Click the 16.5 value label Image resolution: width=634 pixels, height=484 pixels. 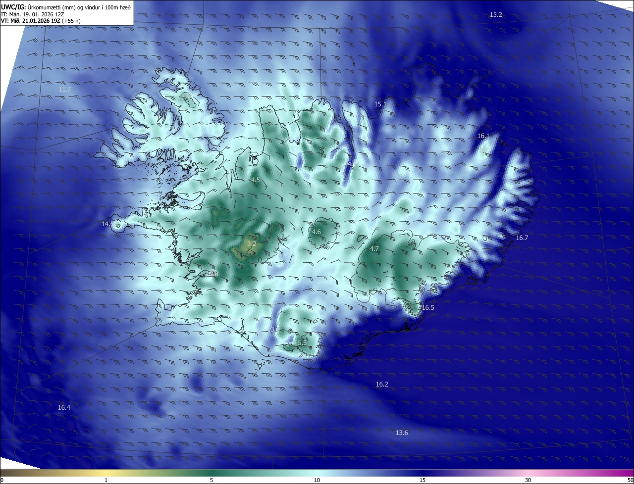pyautogui.click(x=428, y=308)
